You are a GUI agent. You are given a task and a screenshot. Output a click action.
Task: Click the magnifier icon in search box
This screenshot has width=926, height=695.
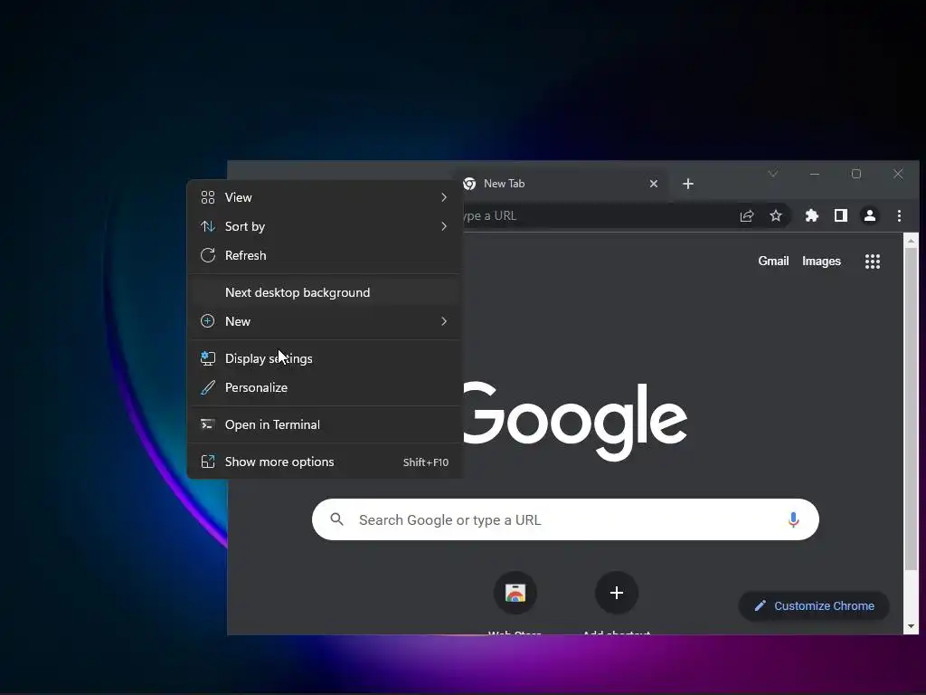click(337, 519)
